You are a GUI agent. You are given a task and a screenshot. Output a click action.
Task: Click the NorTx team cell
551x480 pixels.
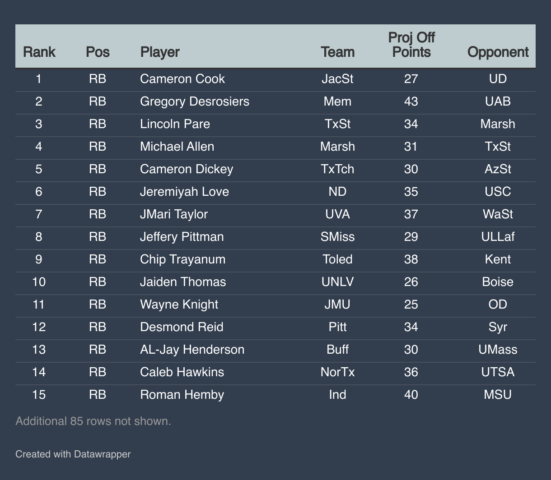[x=337, y=372]
